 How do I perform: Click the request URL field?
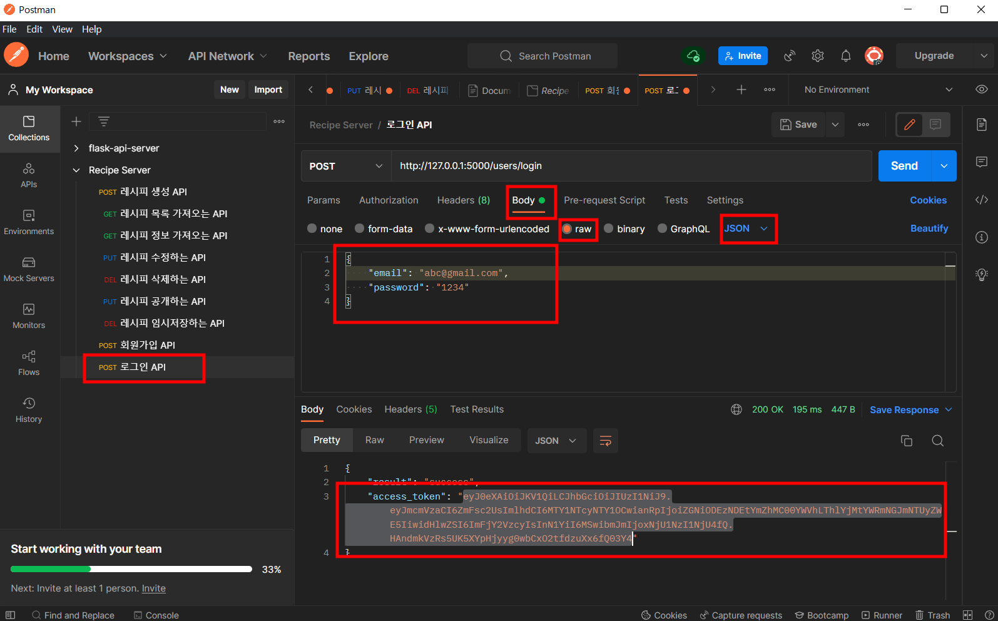[x=631, y=166]
